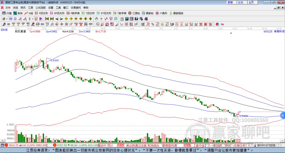This screenshot has height=153, width=285.
Task: Click the yin-yang symbol icon
Action: point(217,24)
